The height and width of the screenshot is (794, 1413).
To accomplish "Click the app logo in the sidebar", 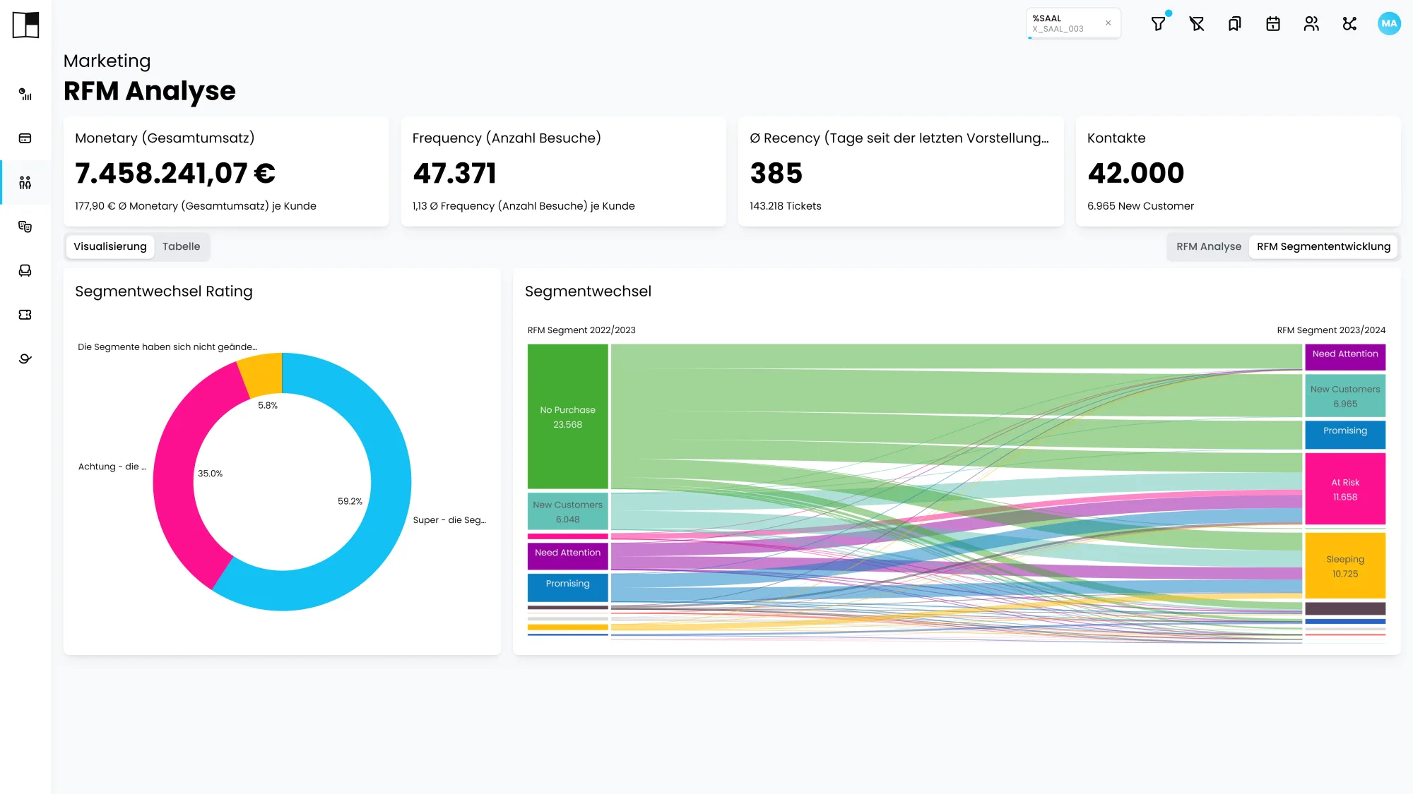I will click(x=25, y=25).
